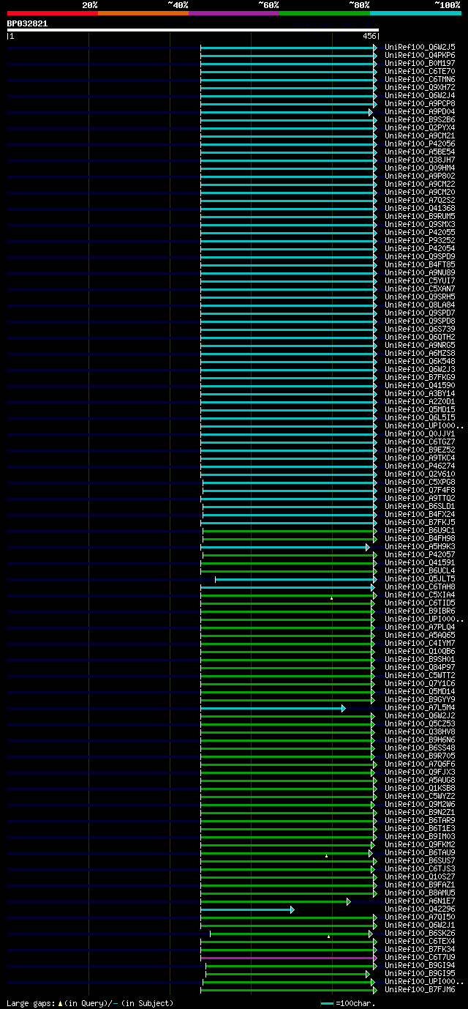Select label UniRef100_B6U9C1

click(420, 530)
